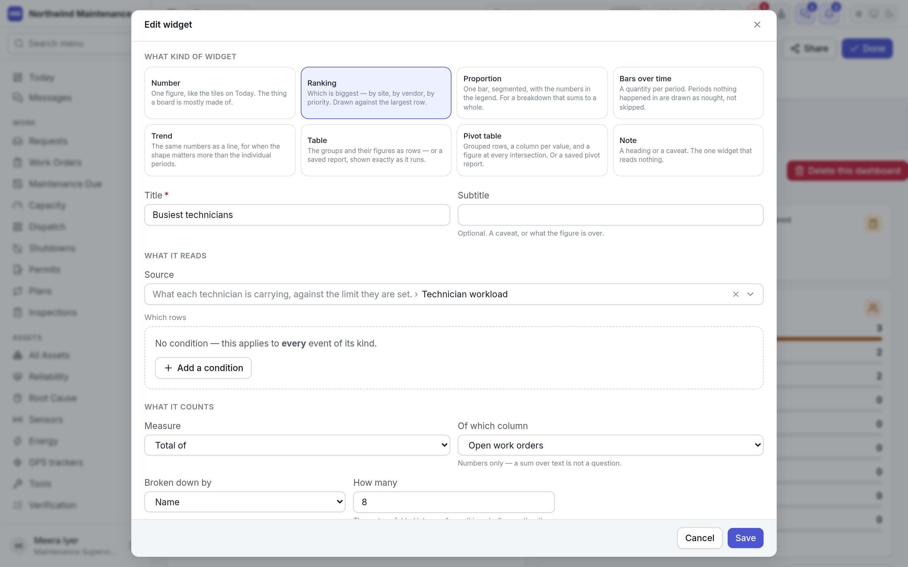Open Inspections in the sidebar
This screenshot has width=908, height=567.
[53, 312]
